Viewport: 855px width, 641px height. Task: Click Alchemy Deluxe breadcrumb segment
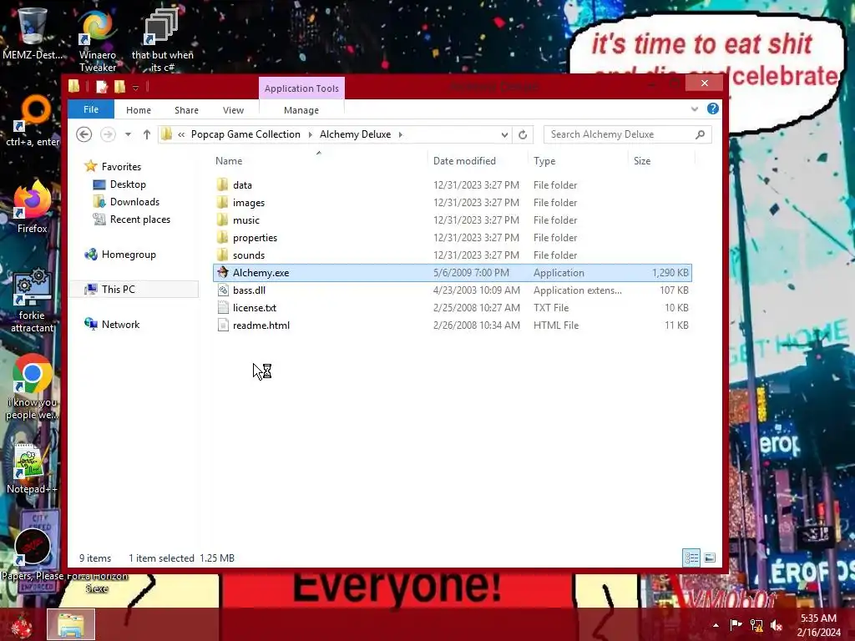[355, 134]
